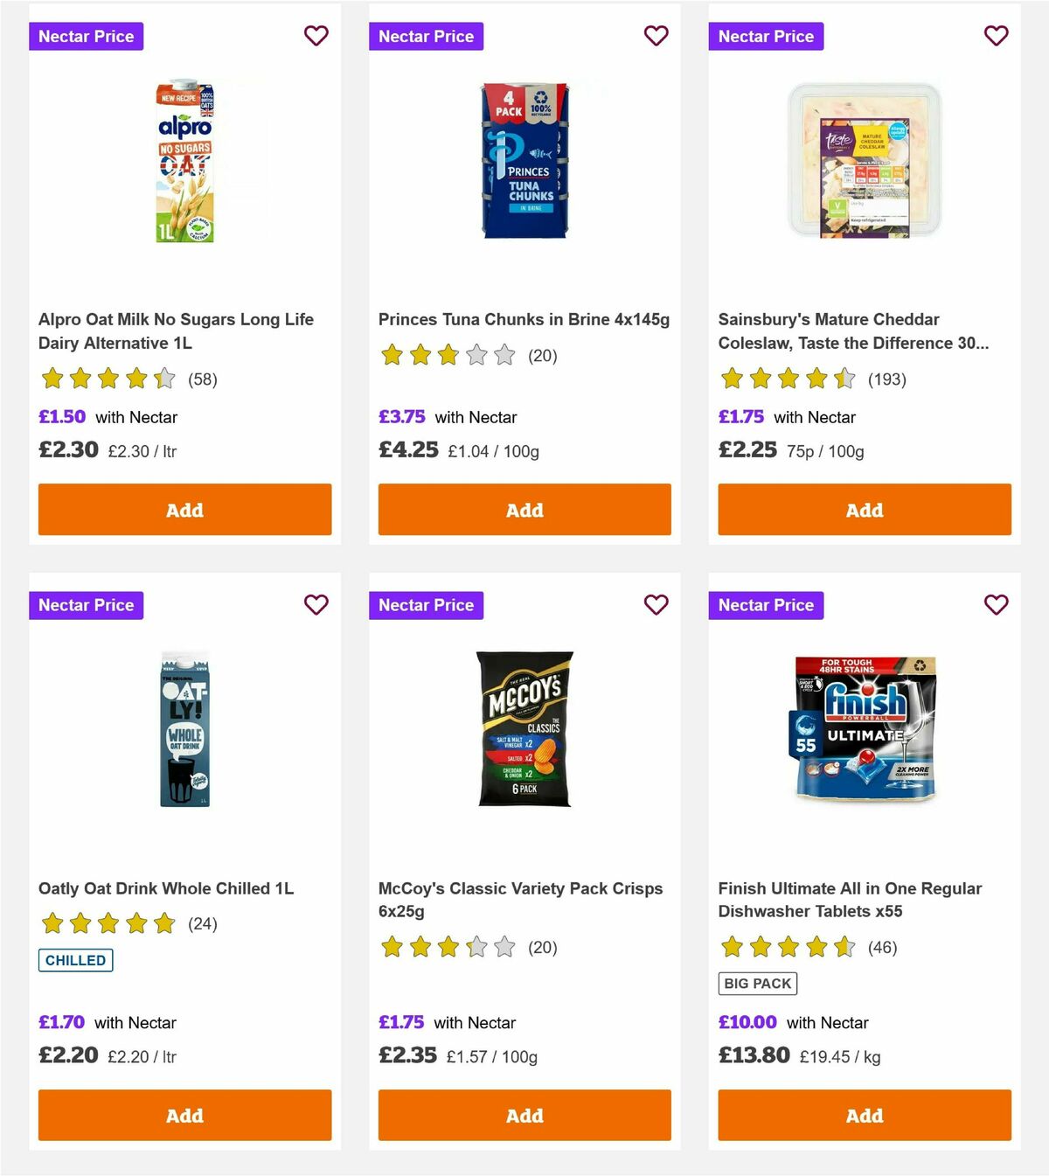Click the heart icon on McCoy's Variety Pack
Image resolution: width=1049 pixels, height=1176 pixels.
(x=656, y=604)
